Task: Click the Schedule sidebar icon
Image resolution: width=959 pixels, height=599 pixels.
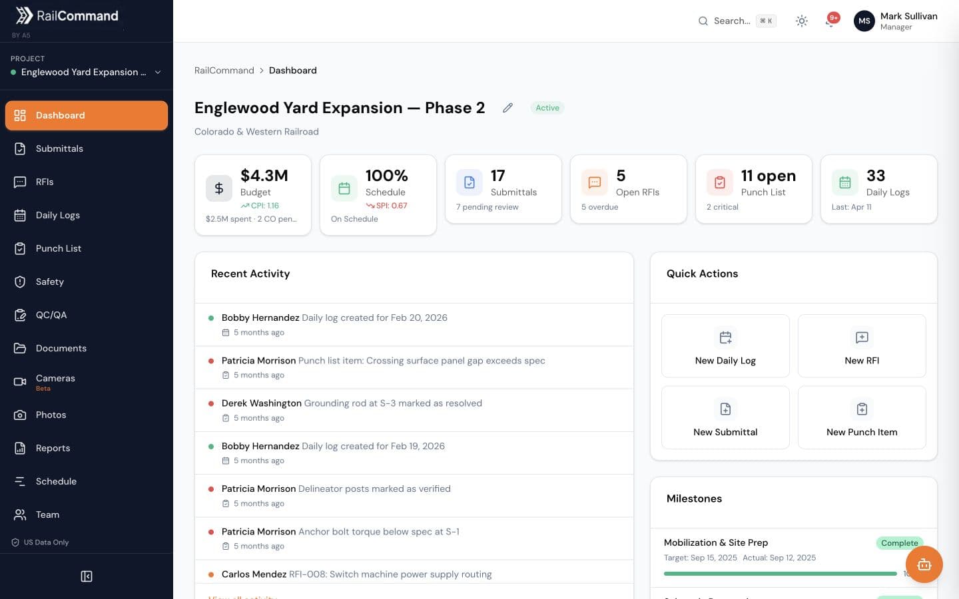Action: click(x=20, y=481)
